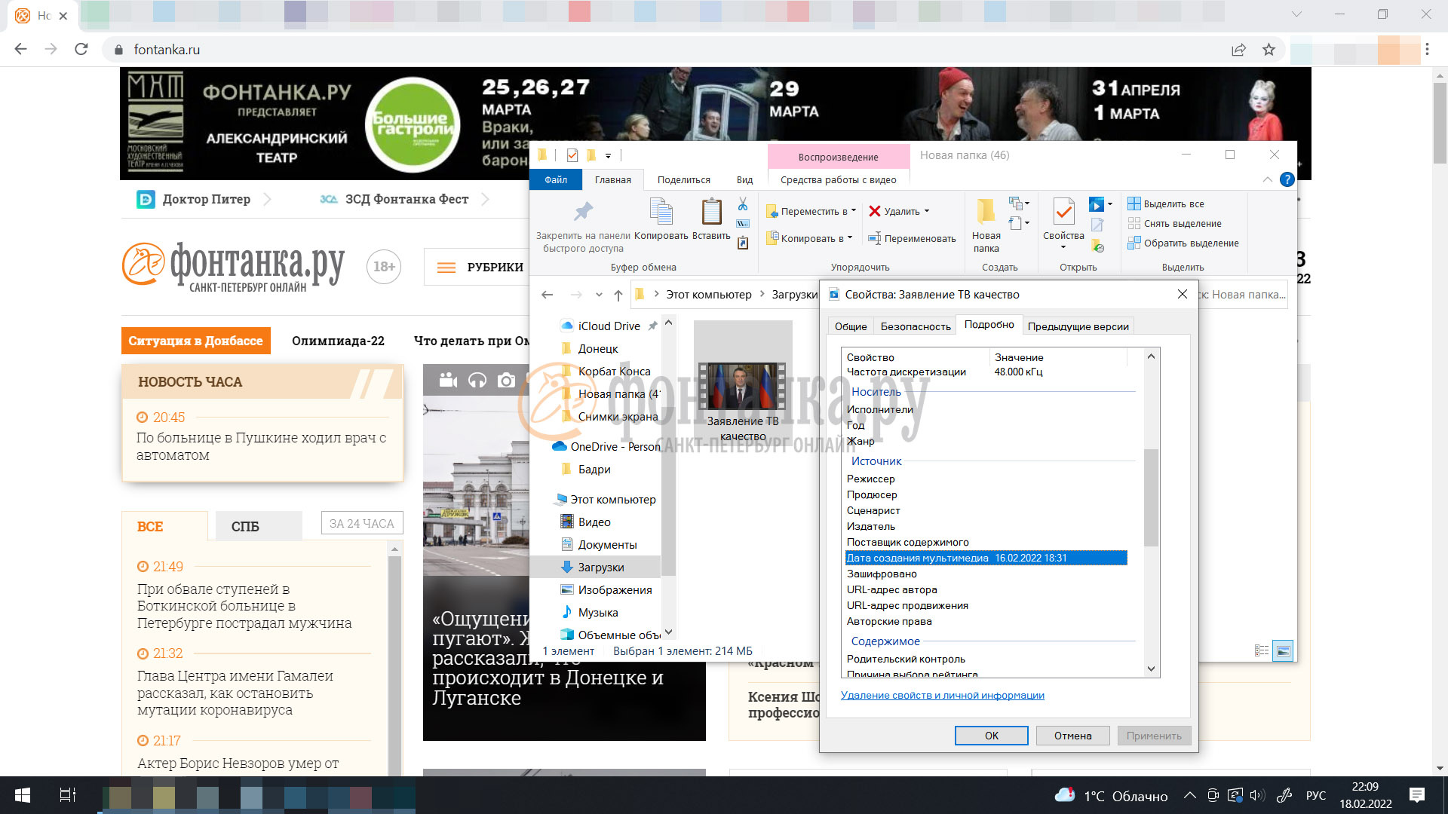Copy icon in Explorer ribbon

pyautogui.click(x=661, y=212)
